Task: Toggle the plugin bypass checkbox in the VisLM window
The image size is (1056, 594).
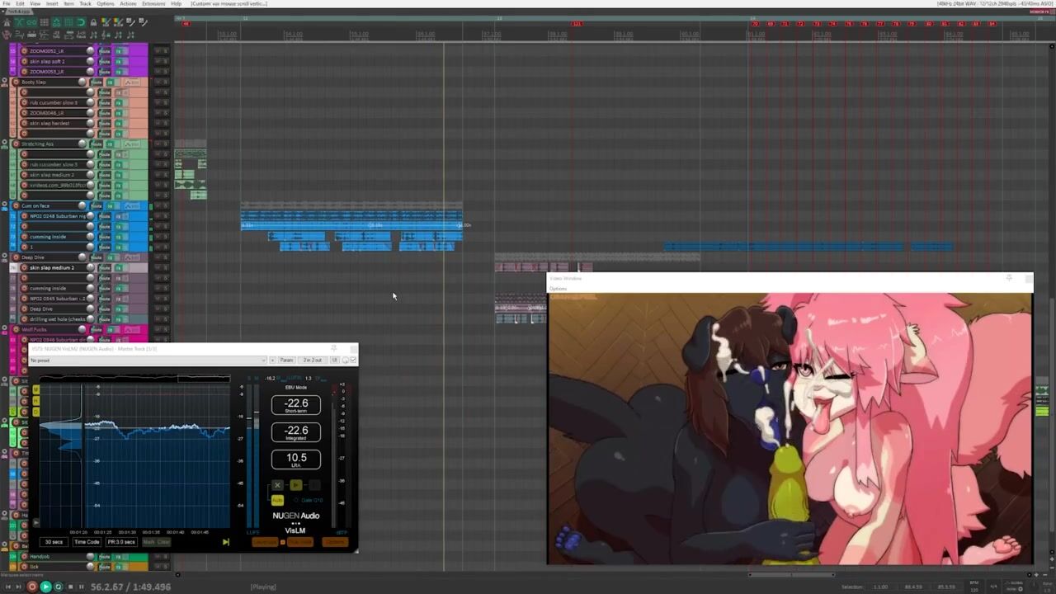Action: point(353,360)
